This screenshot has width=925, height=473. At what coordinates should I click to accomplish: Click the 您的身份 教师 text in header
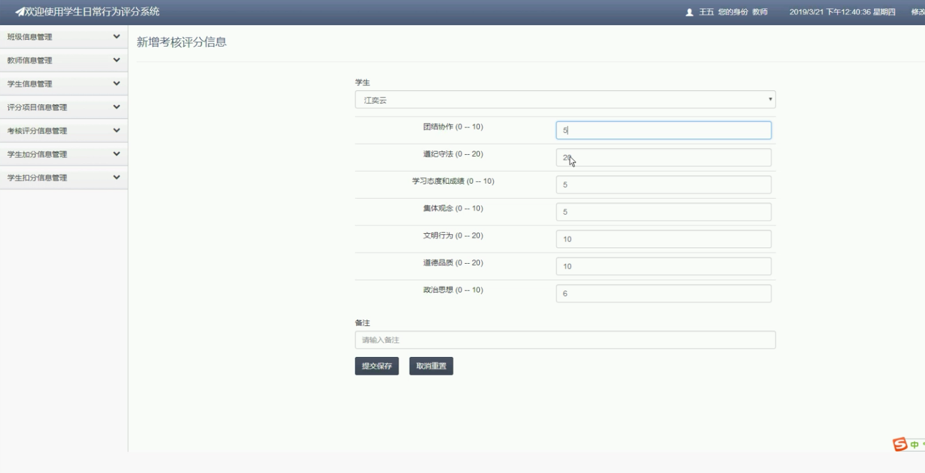point(743,12)
